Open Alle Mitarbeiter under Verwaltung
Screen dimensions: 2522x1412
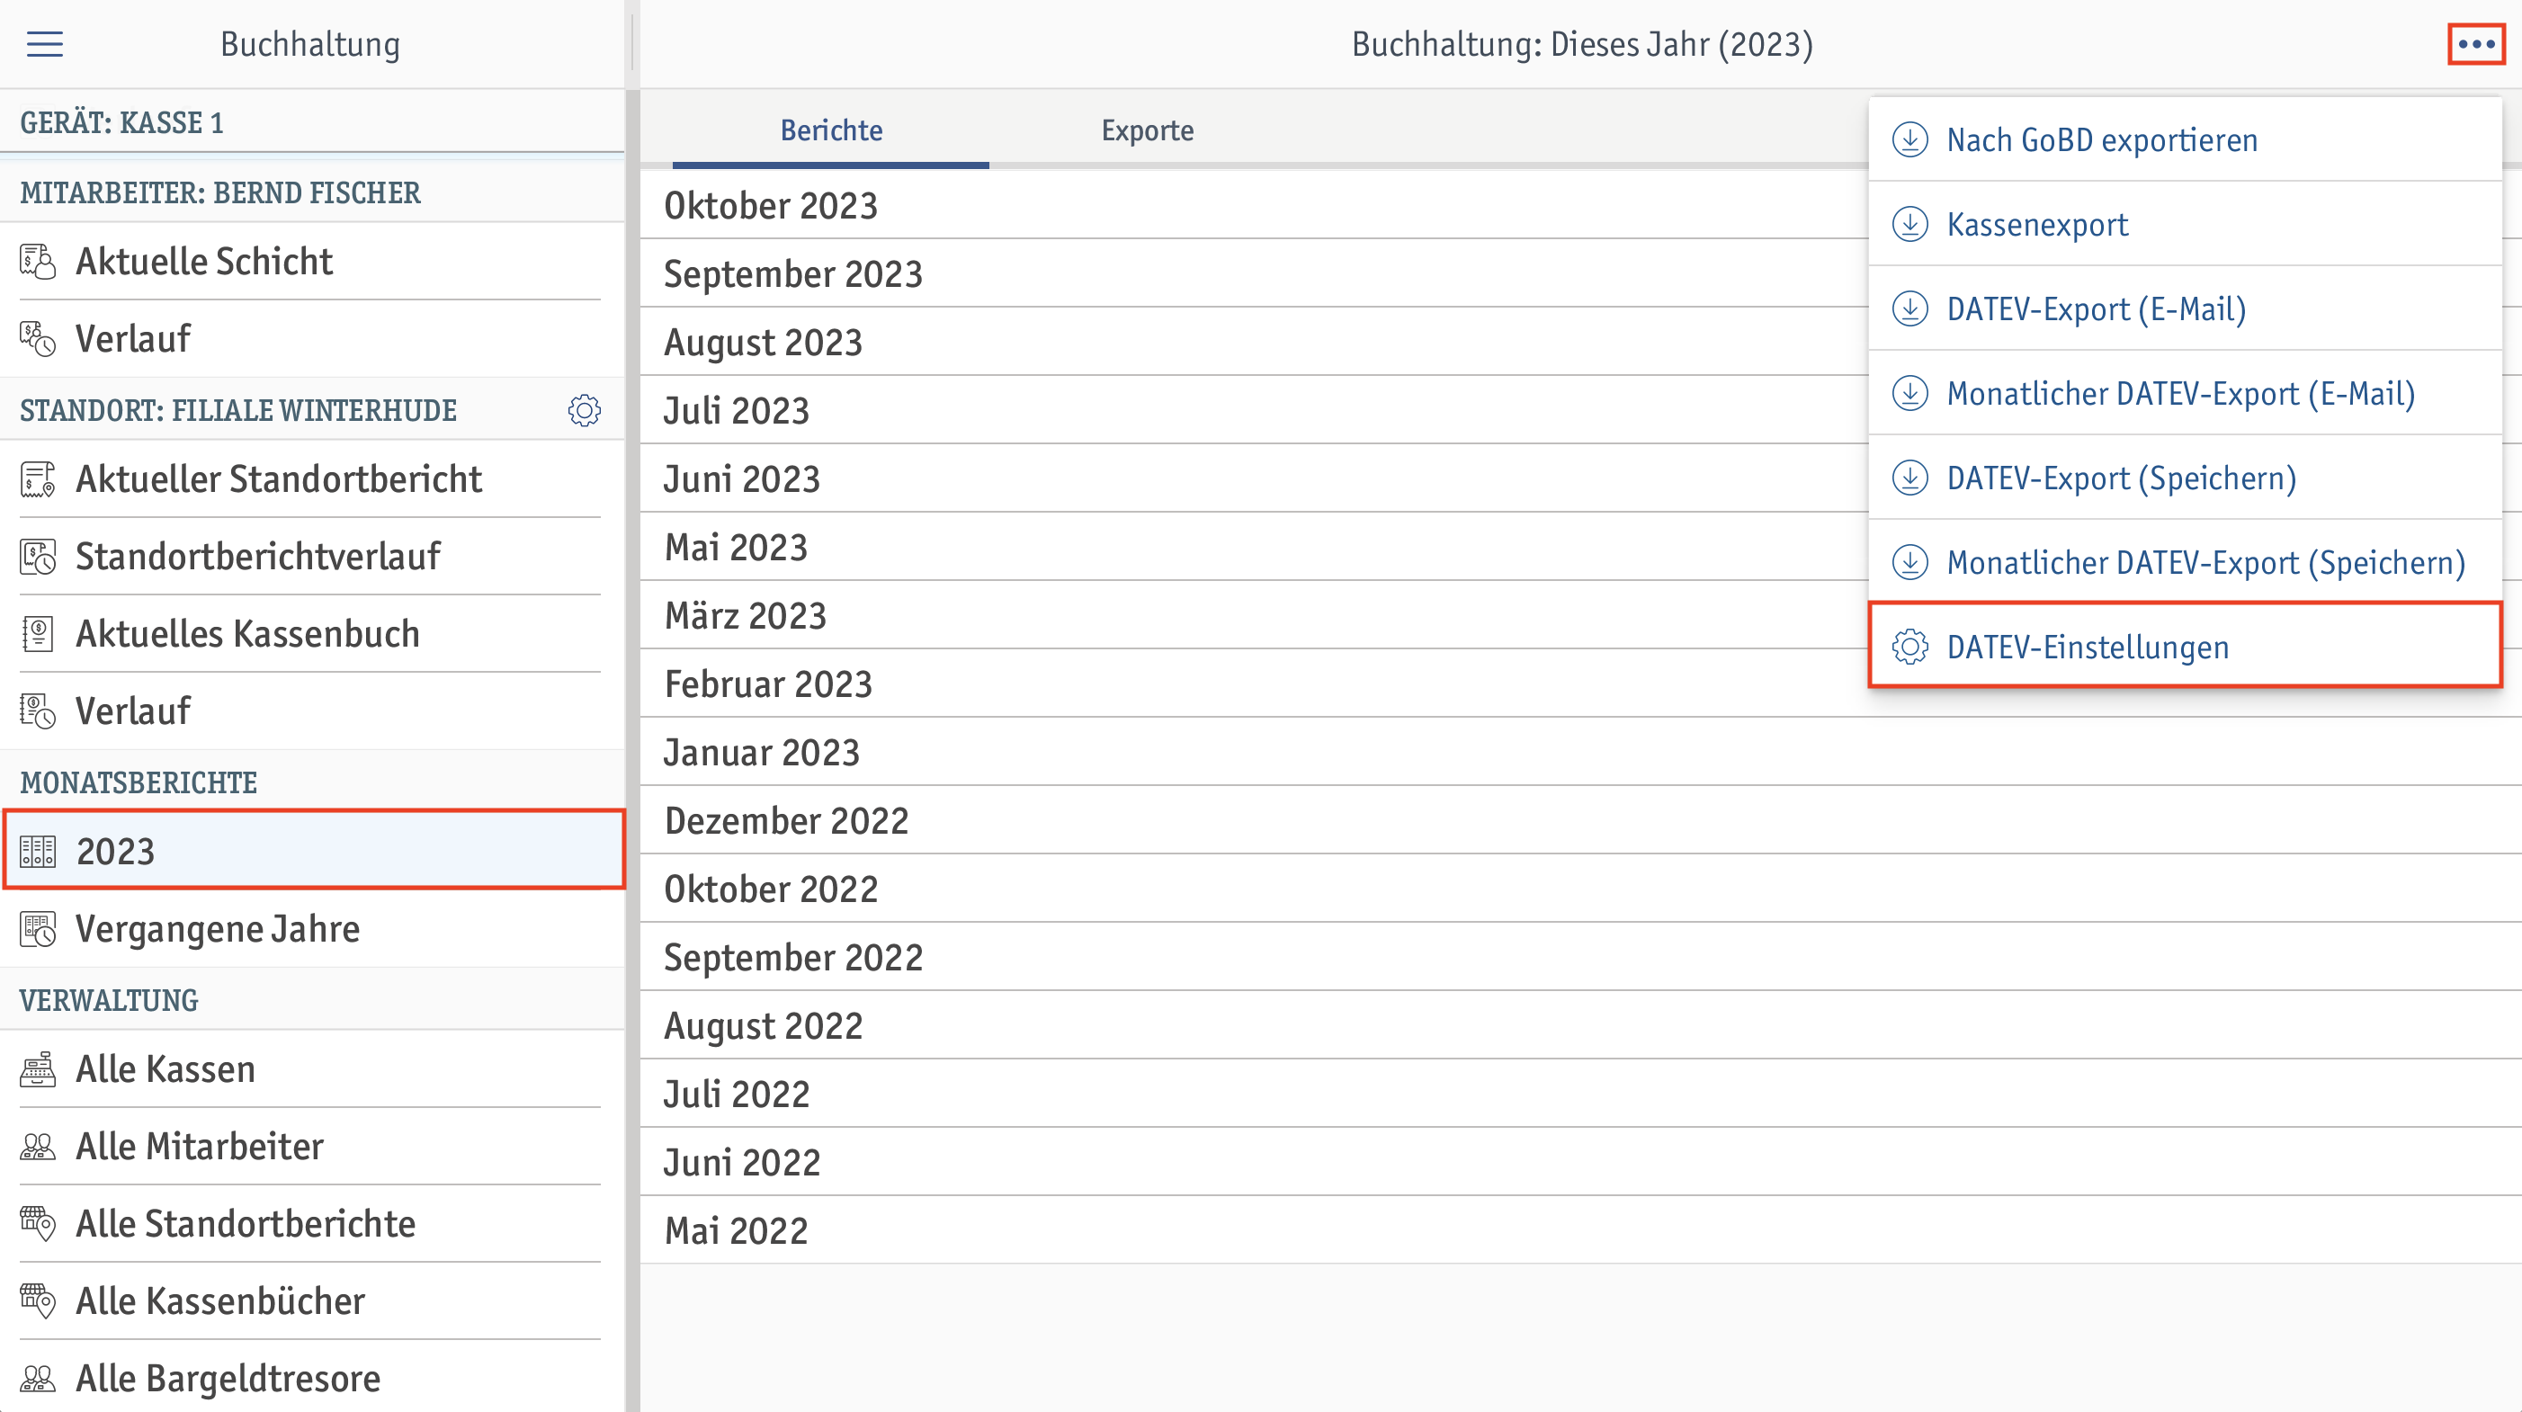coord(312,1147)
